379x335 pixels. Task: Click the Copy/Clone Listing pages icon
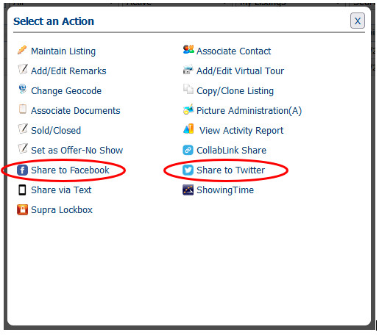pyautogui.click(x=188, y=89)
